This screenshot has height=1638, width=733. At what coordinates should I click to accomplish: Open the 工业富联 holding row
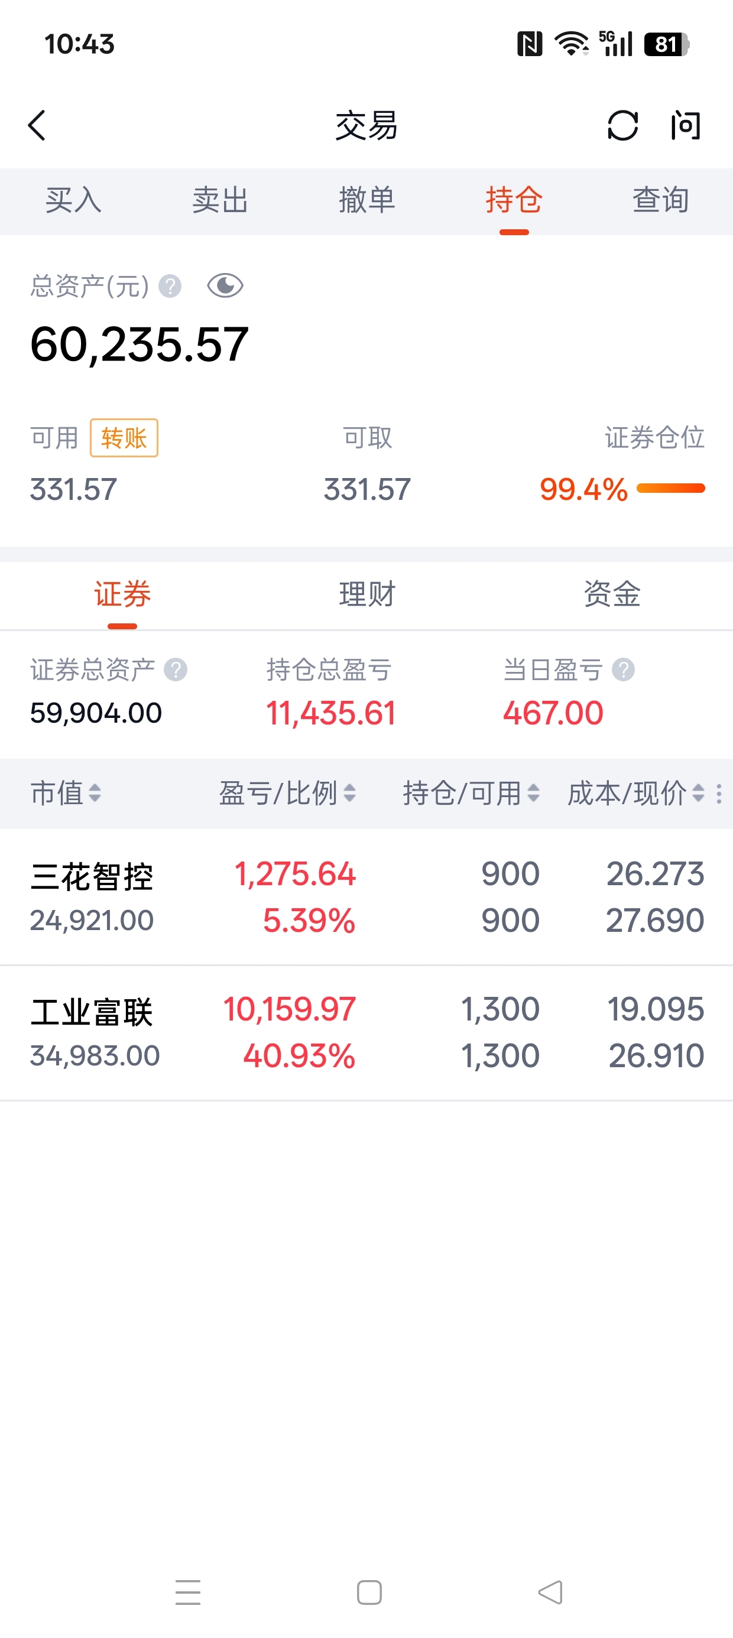point(367,1033)
